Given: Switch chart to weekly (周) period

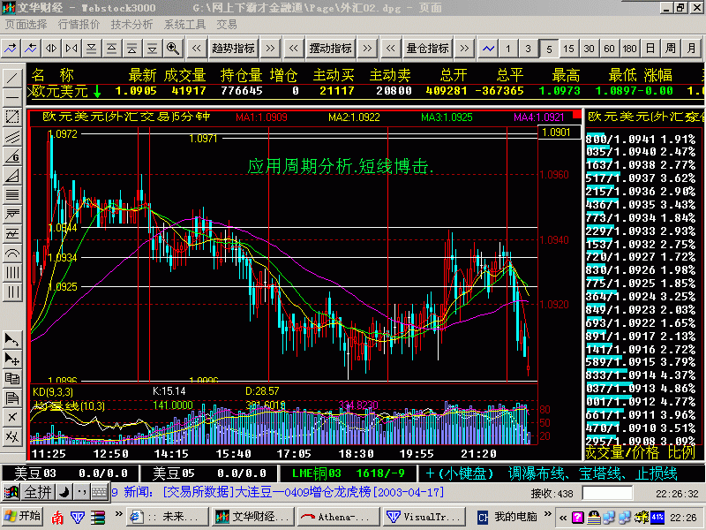Looking at the screenshot, I should tap(671, 48).
